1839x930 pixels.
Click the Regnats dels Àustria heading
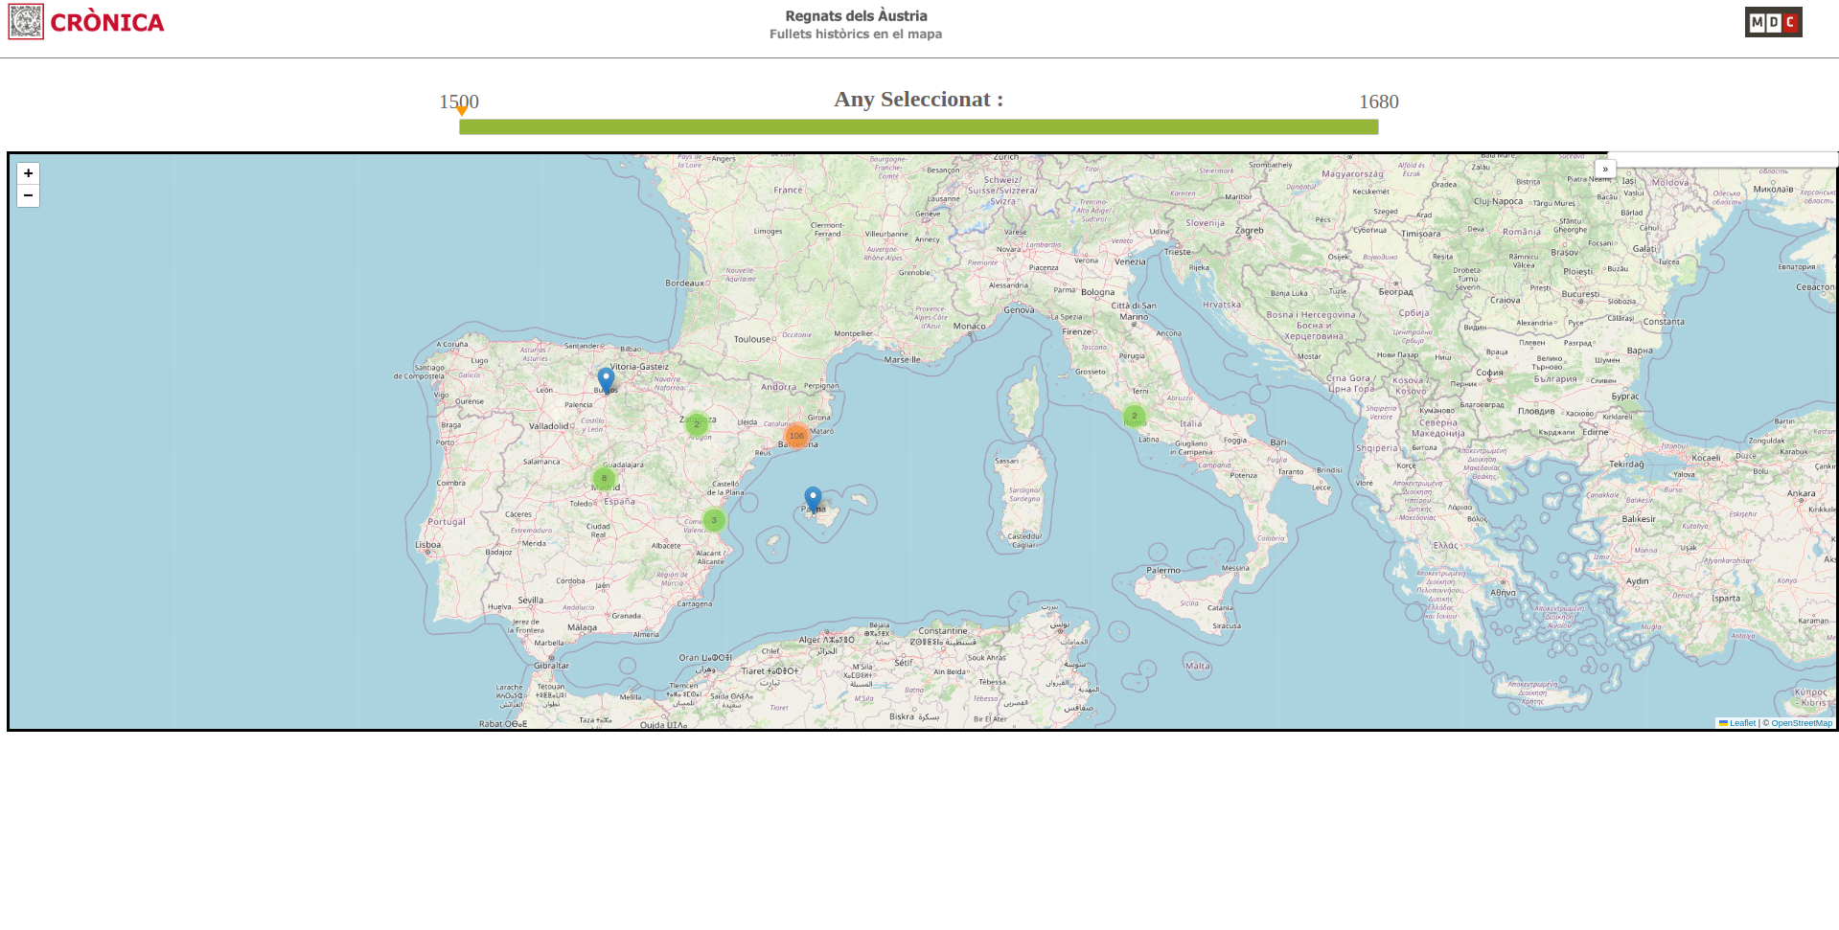[x=856, y=15]
